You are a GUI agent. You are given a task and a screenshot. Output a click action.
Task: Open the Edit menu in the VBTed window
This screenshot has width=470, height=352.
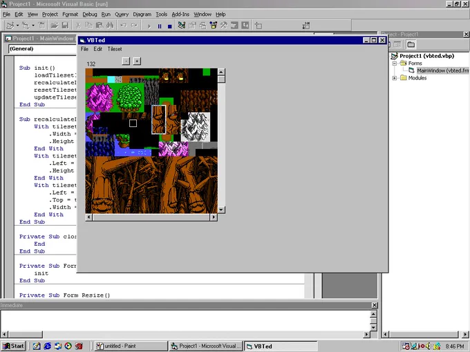97,49
